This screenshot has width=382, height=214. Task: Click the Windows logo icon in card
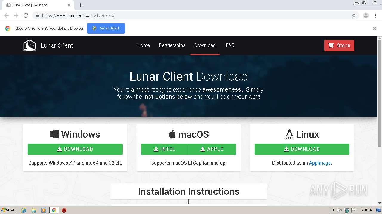point(55,134)
